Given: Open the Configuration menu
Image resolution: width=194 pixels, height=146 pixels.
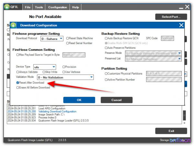Looking at the screenshot, I should click(x=58, y=7).
